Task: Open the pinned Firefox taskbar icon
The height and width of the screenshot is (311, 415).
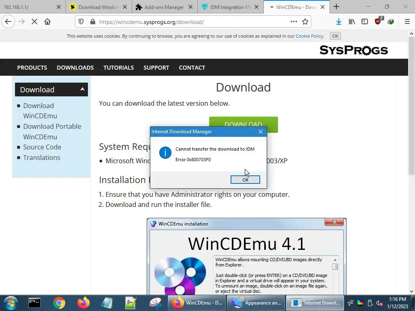Action: tap(83, 303)
